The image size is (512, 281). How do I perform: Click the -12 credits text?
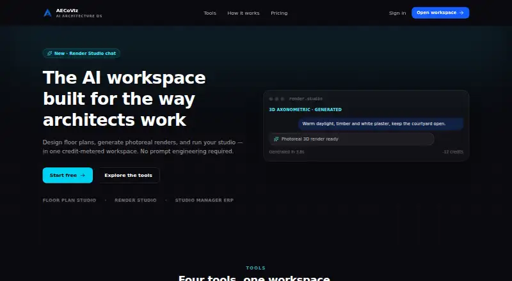point(453,152)
